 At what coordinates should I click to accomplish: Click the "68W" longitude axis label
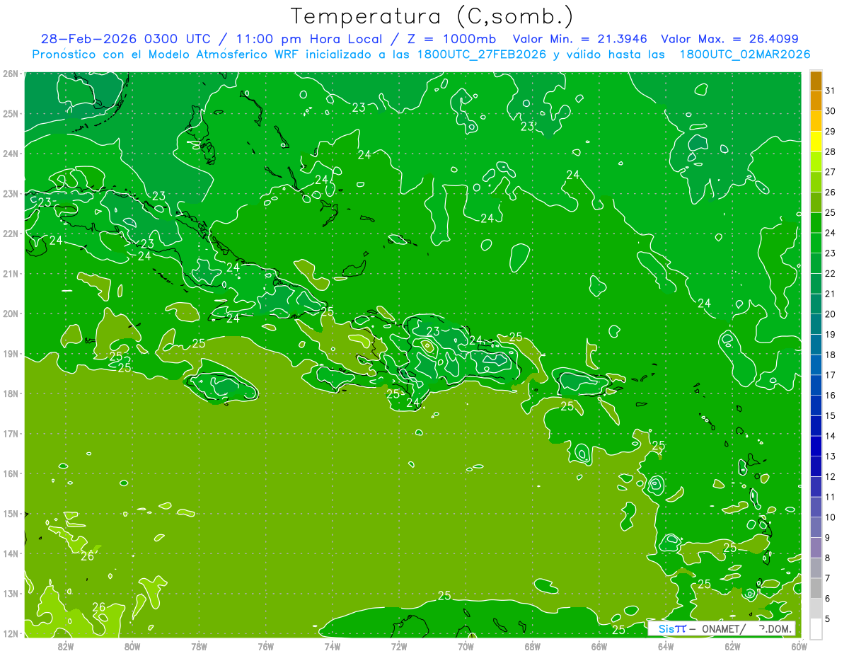pyautogui.click(x=532, y=646)
